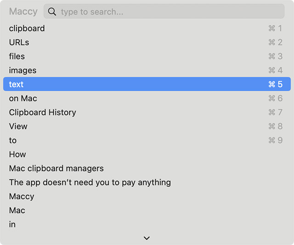Choose the 'files' history entry
294x245 pixels.
click(x=17, y=56)
